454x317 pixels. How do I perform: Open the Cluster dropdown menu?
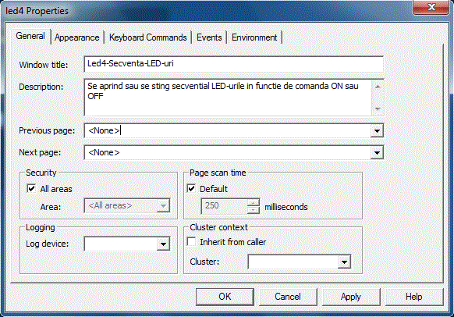coord(344,262)
